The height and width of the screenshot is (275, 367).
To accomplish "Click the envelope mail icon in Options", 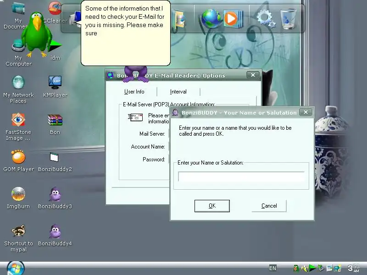I will pos(135,117).
